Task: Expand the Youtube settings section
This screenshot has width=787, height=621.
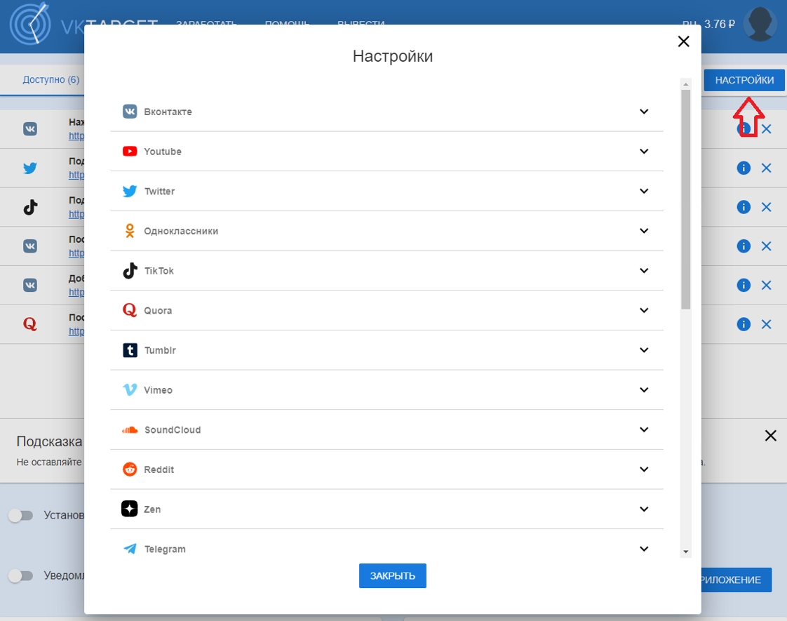Action: coord(644,151)
